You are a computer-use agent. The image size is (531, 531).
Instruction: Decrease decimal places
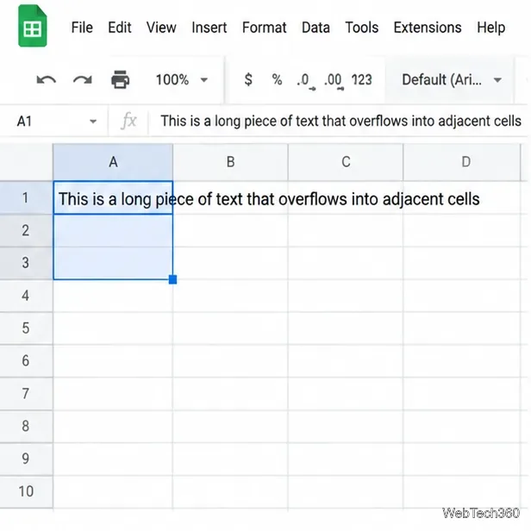pyautogui.click(x=306, y=81)
